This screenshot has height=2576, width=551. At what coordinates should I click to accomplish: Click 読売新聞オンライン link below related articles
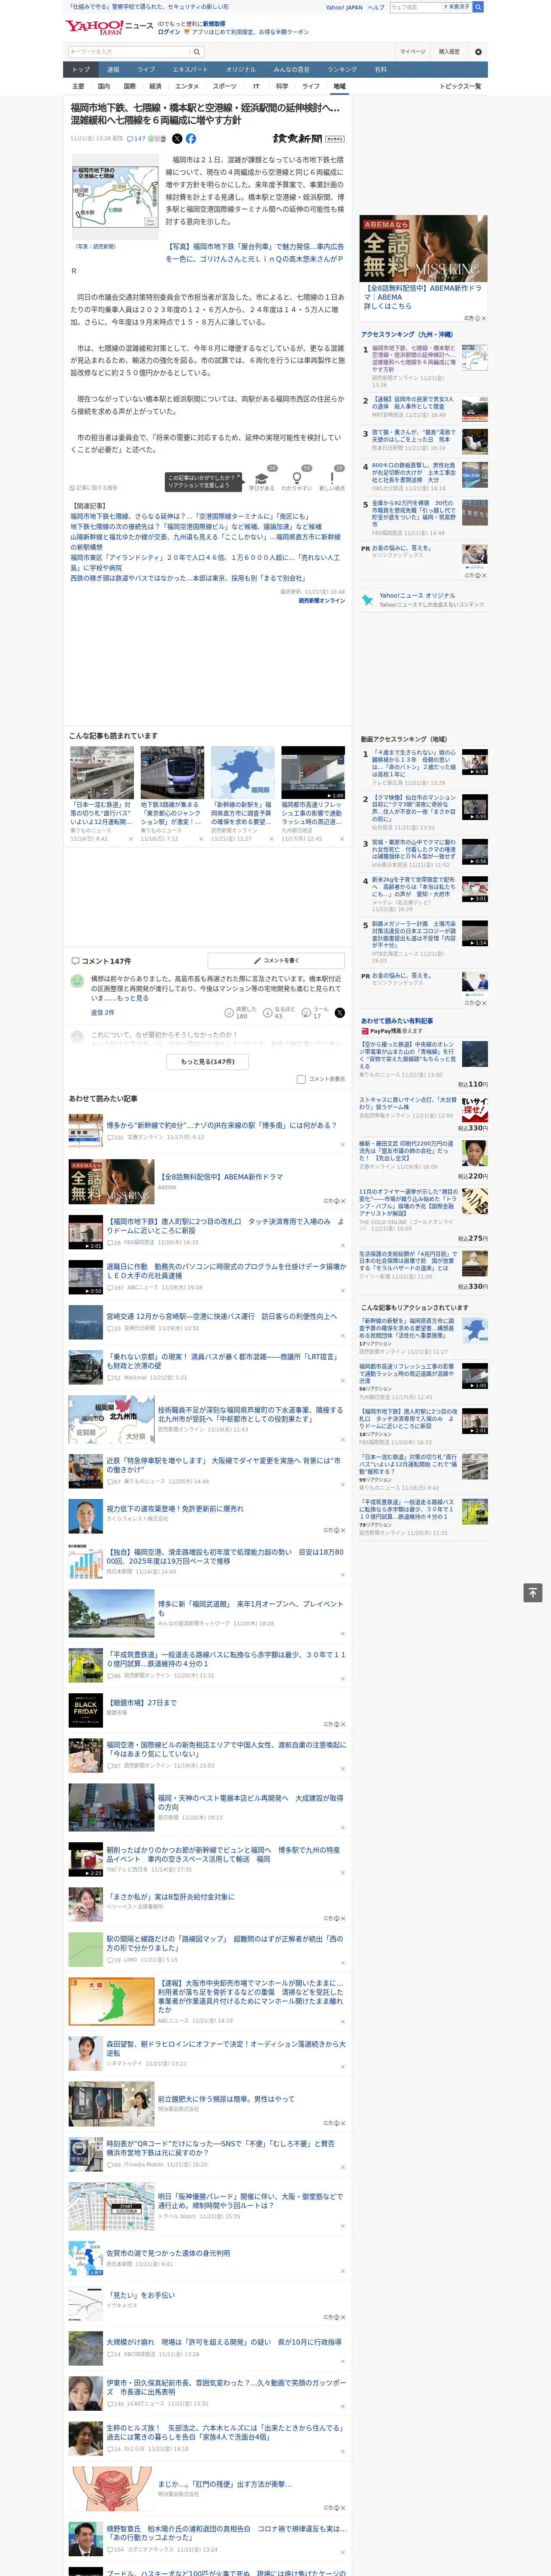click(322, 600)
